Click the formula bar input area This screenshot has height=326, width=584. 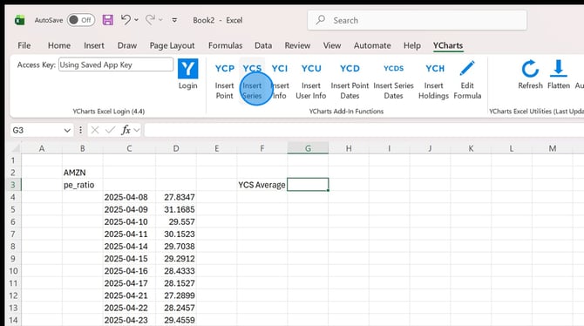(363, 130)
